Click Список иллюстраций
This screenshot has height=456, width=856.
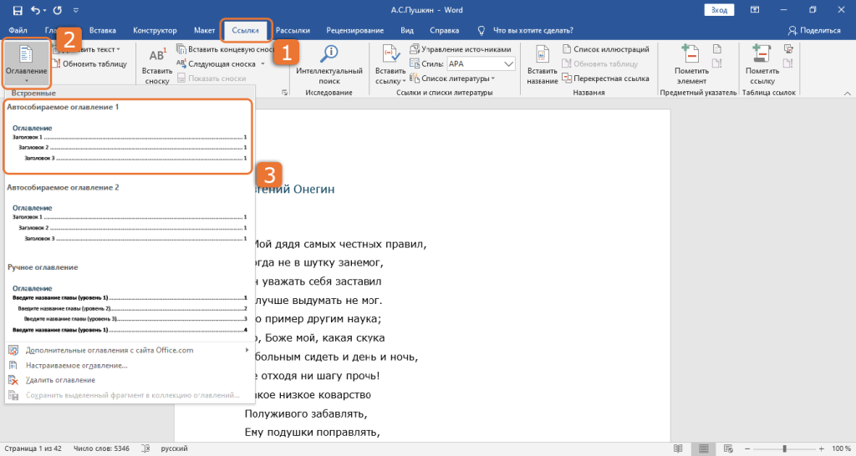click(x=606, y=49)
